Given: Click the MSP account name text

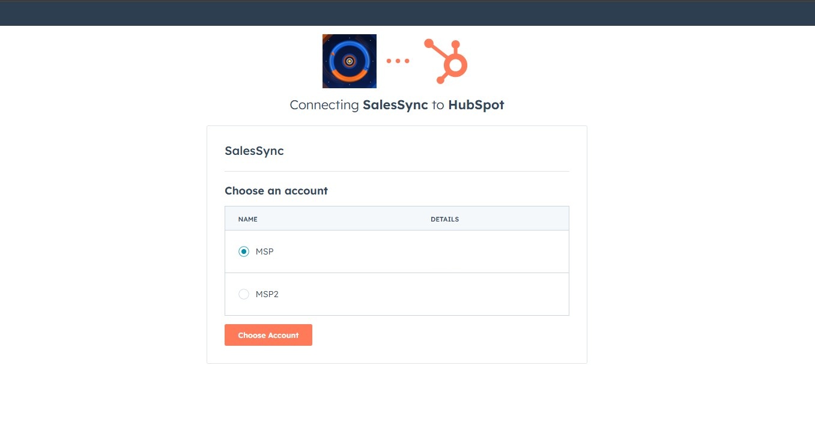Looking at the screenshot, I should (x=265, y=252).
